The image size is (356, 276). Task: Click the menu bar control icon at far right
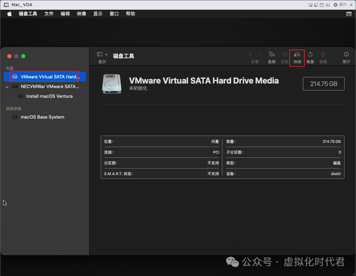pos(349,14)
